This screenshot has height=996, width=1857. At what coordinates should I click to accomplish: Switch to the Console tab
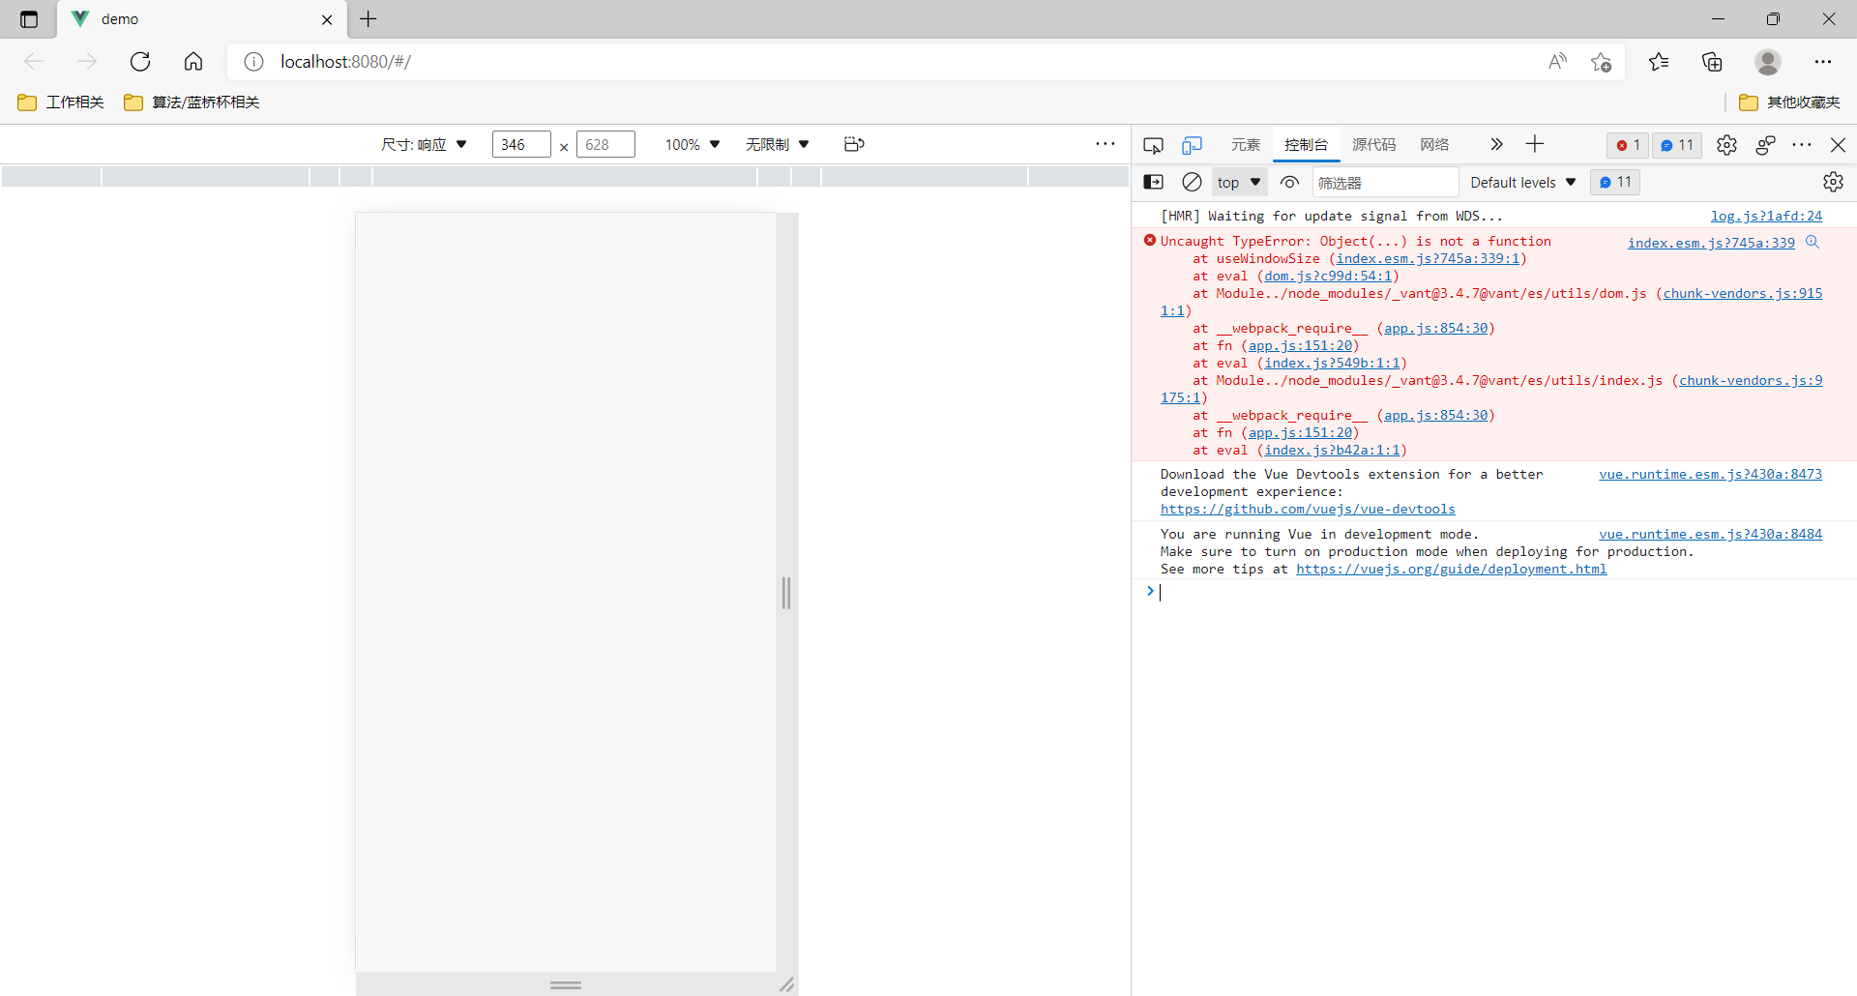(1306, 145)
